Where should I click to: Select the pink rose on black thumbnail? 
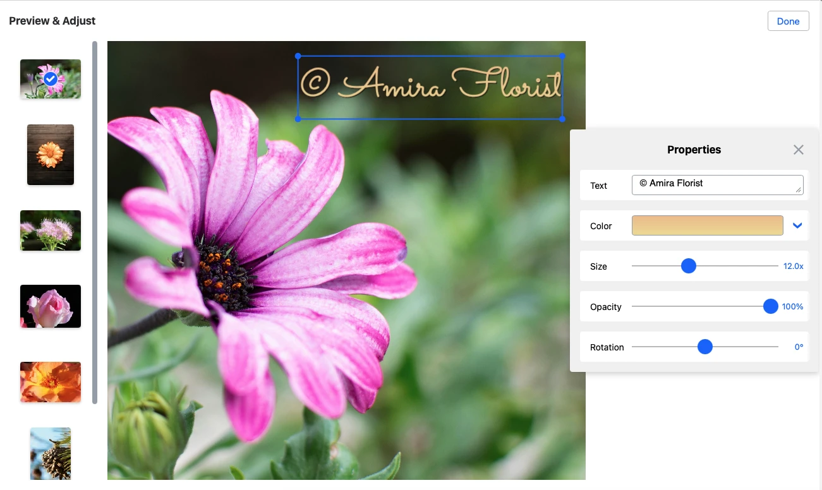pos(51,306)
